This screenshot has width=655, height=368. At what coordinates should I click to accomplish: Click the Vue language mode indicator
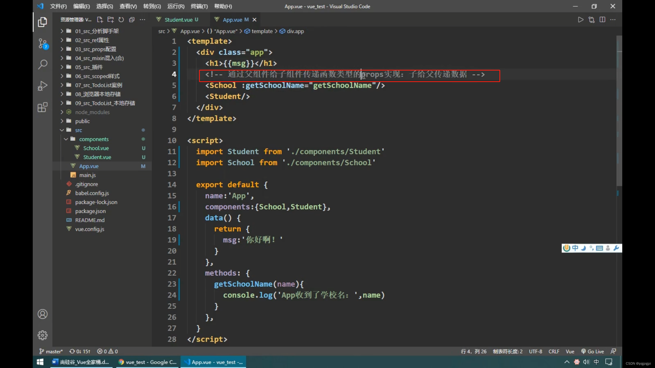pyautogui.click(x=570, y=351)
